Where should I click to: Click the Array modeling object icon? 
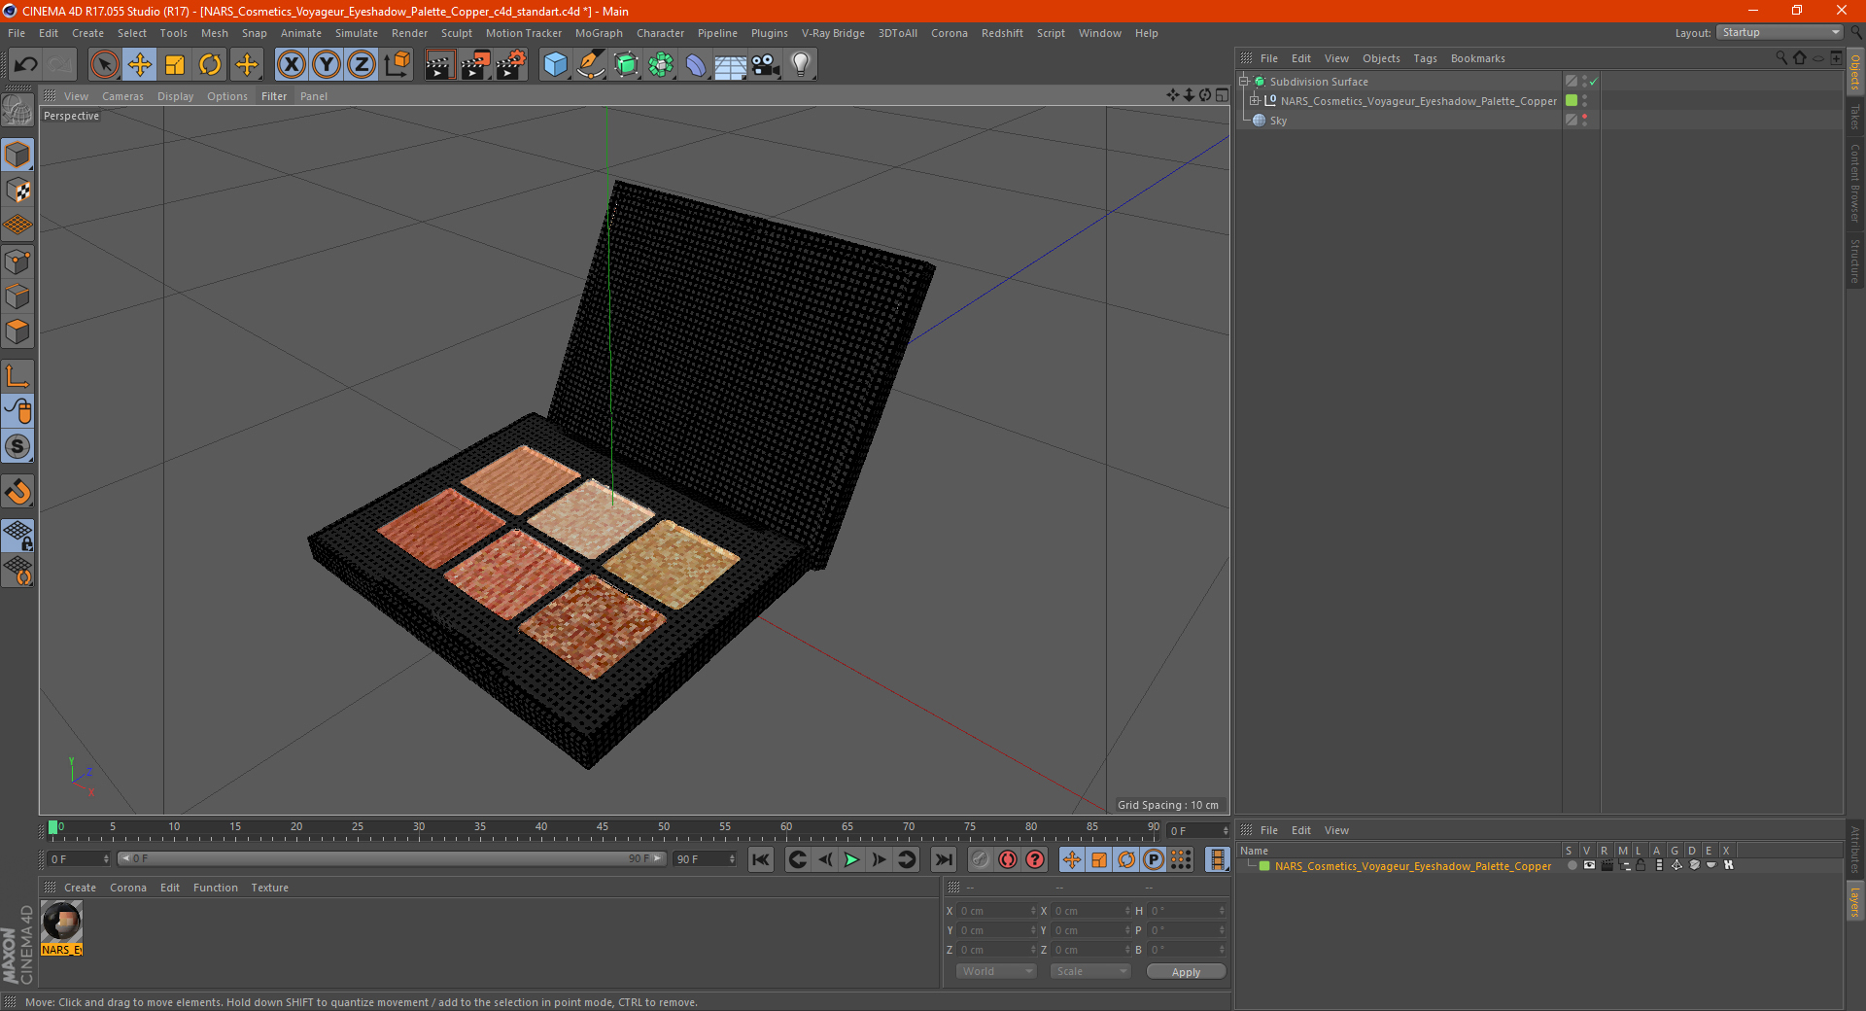661,65
